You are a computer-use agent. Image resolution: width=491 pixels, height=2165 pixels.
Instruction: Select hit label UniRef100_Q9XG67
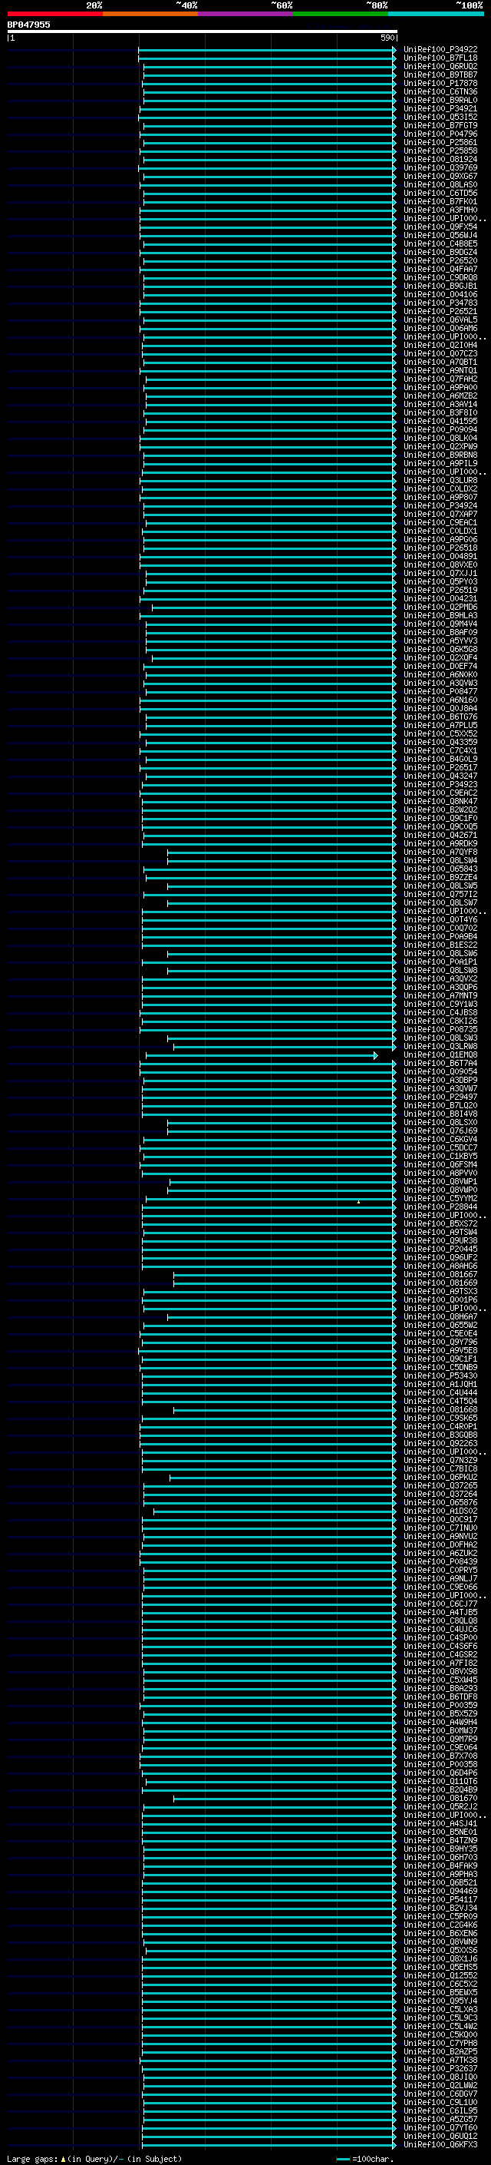tap(440, 177)
